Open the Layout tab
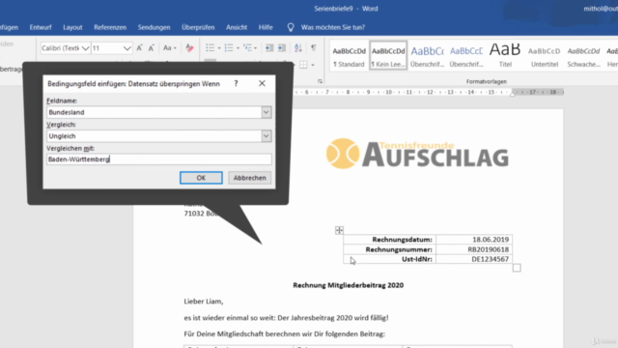Image resolution: width=618 pixels, height=348 pixels. [72, 27]
